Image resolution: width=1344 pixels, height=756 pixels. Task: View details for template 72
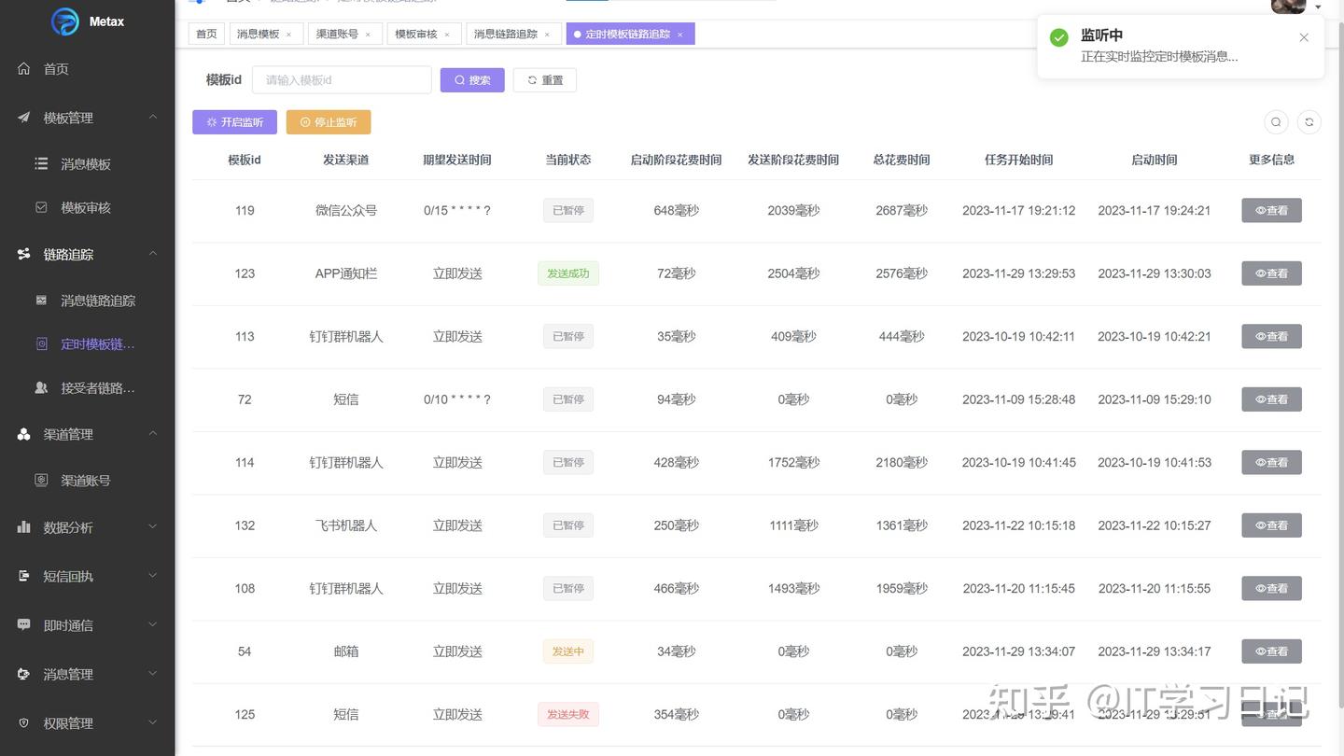pos(1271,399)
